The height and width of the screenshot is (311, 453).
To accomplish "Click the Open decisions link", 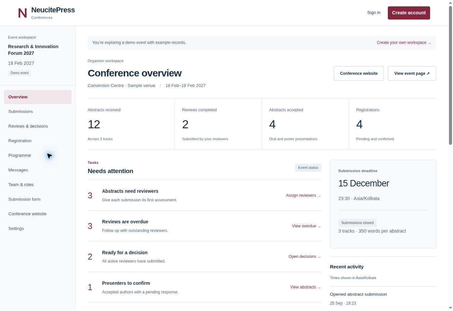I will 305,257.
